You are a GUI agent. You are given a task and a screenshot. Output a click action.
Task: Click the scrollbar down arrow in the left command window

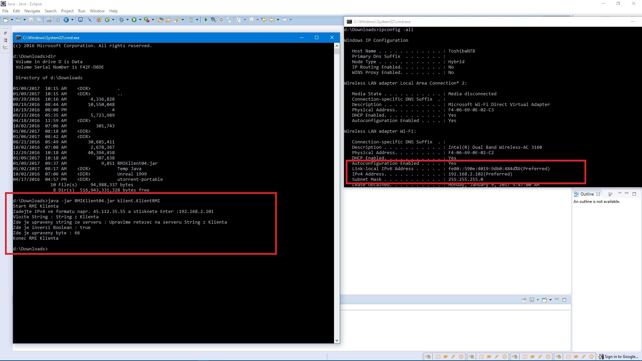click(x=337, y=340)
